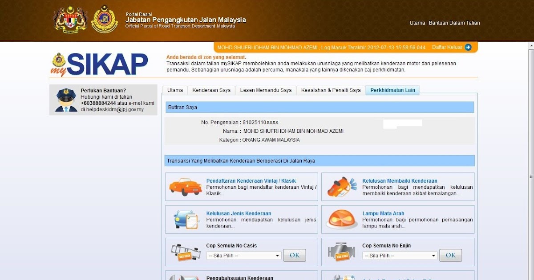Click the damaged car repair icon
The width and height of the screenshot is (534, 280).
pos(342,187)
